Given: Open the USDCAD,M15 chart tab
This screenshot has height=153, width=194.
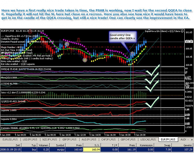Looking at the screenshot, I should click(x=148, y=140).
